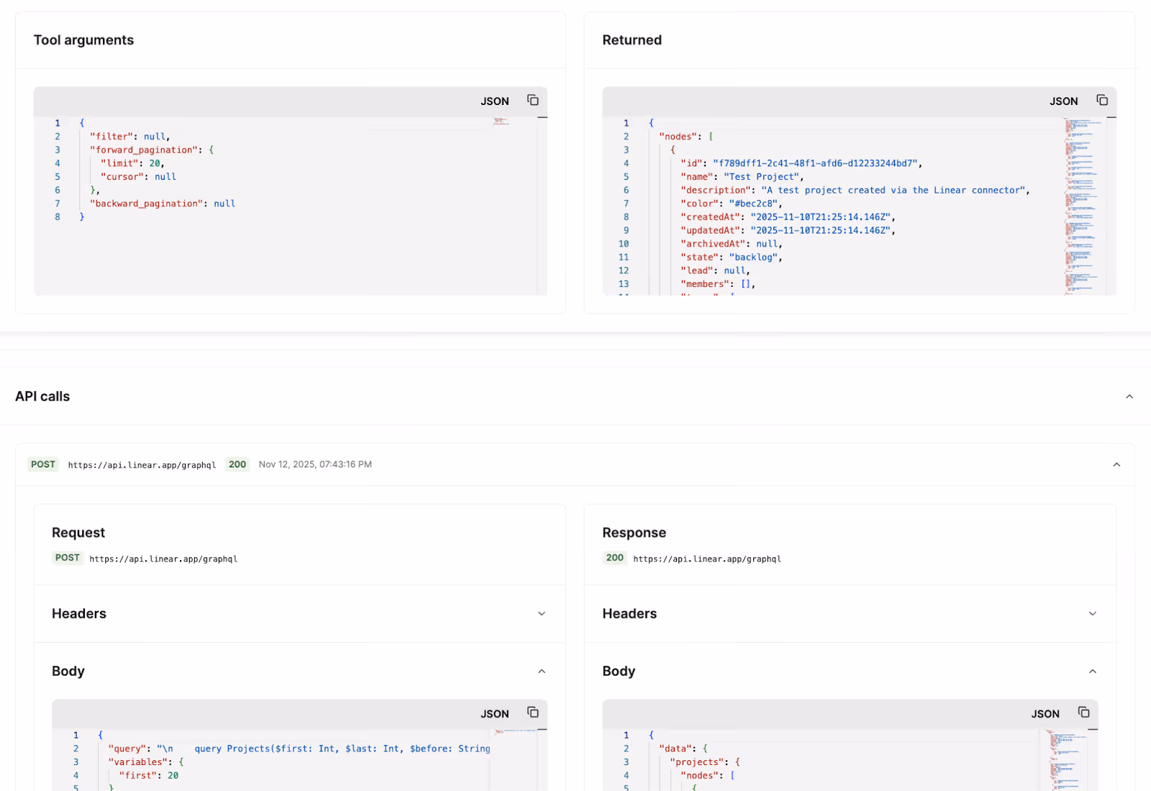Click the "cursor": null line

tap(138, 177)
